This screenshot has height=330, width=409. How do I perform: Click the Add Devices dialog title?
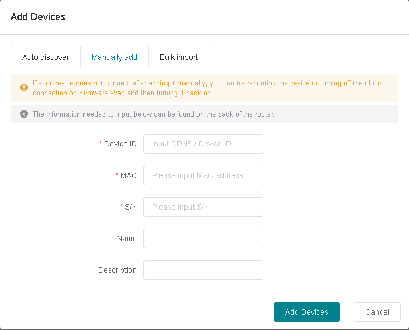pyautogui.click(x=38, y=17)
